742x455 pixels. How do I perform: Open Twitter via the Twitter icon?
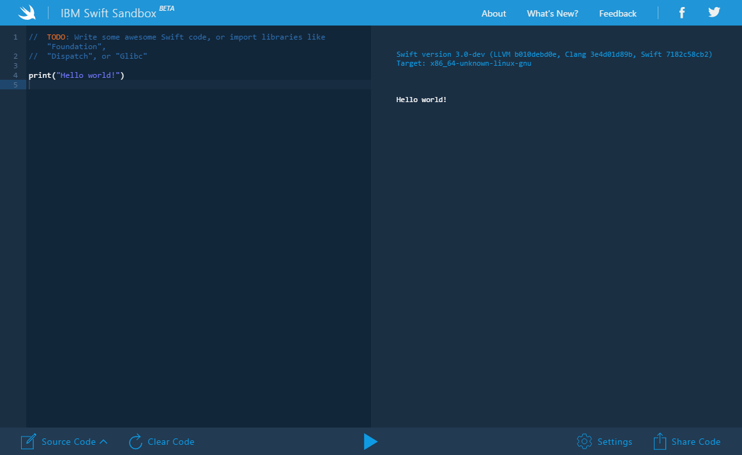(714, 12)
